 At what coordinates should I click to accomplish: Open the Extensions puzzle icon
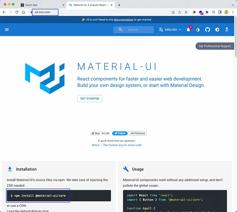[x=207, y=12]
